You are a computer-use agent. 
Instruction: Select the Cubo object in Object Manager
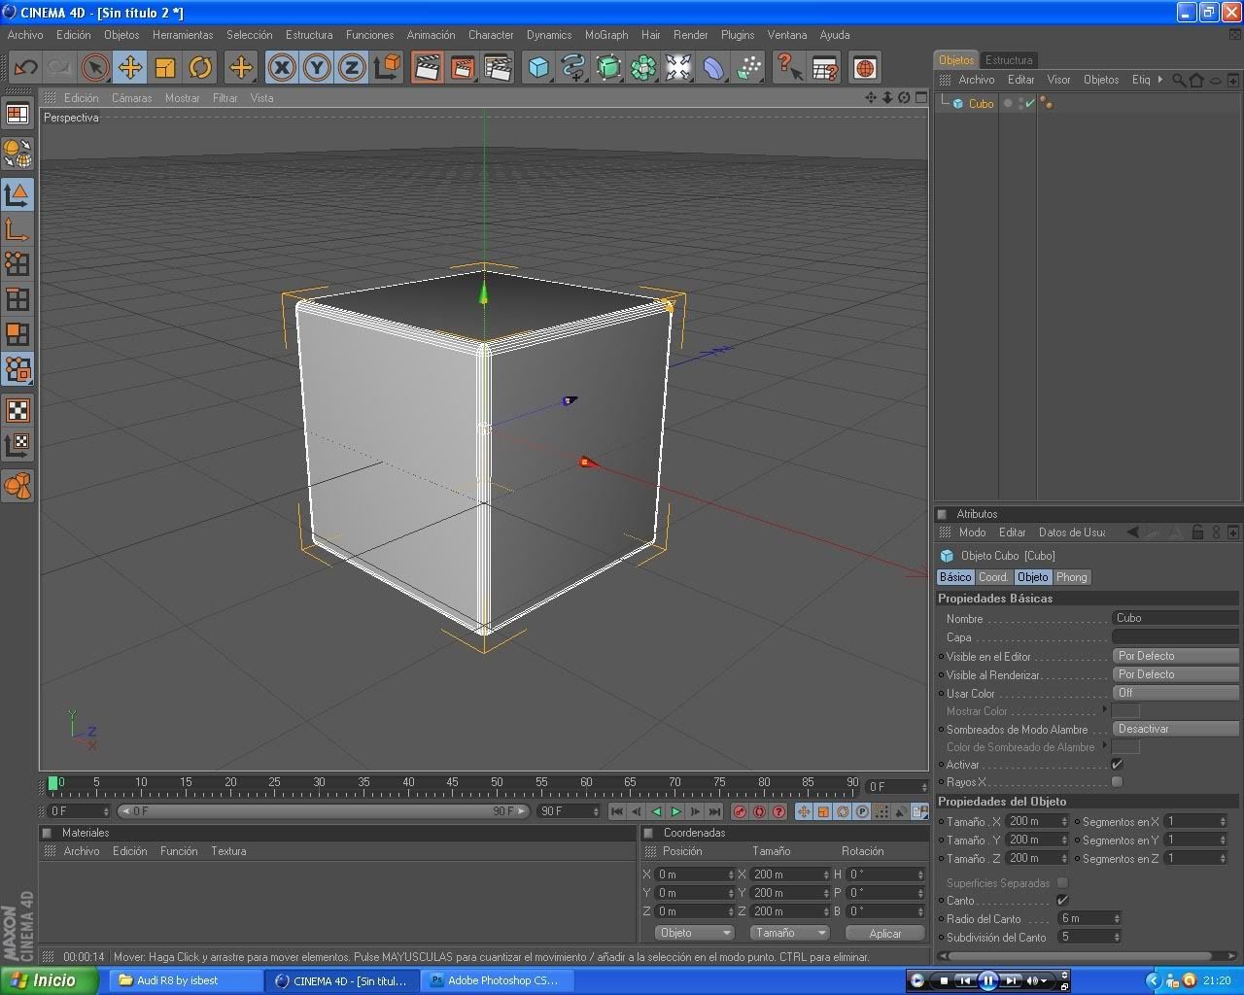tap(981, 103)
